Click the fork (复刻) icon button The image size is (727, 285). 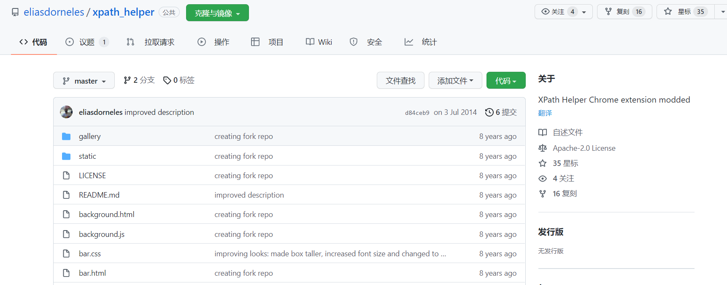[608, 12]
